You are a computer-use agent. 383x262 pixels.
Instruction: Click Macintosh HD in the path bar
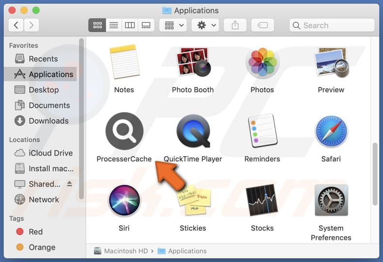(x=121, y=251)
